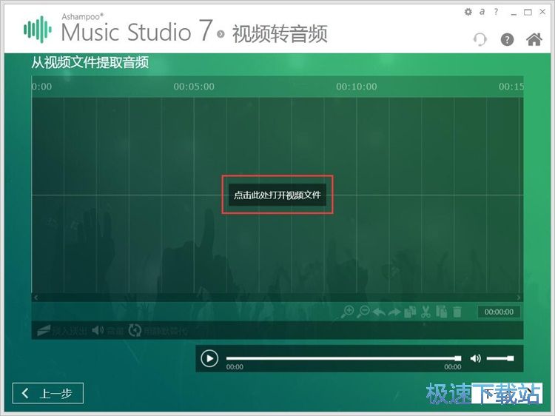
Task: Click the fade in/out icon
Action: coord(44,331)
